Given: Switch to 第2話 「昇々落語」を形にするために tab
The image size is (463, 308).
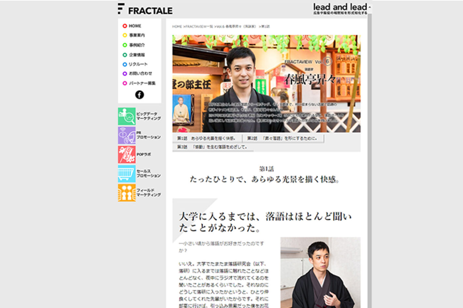Looking at the screenshot, I should (x=282, y=139).
